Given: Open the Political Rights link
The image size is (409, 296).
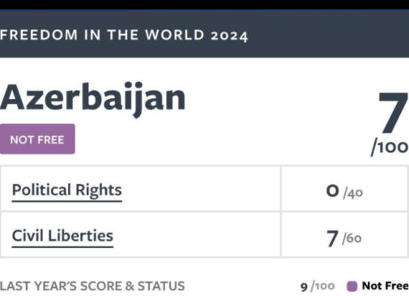Looking at the screenshot, I should pos(67,190).
